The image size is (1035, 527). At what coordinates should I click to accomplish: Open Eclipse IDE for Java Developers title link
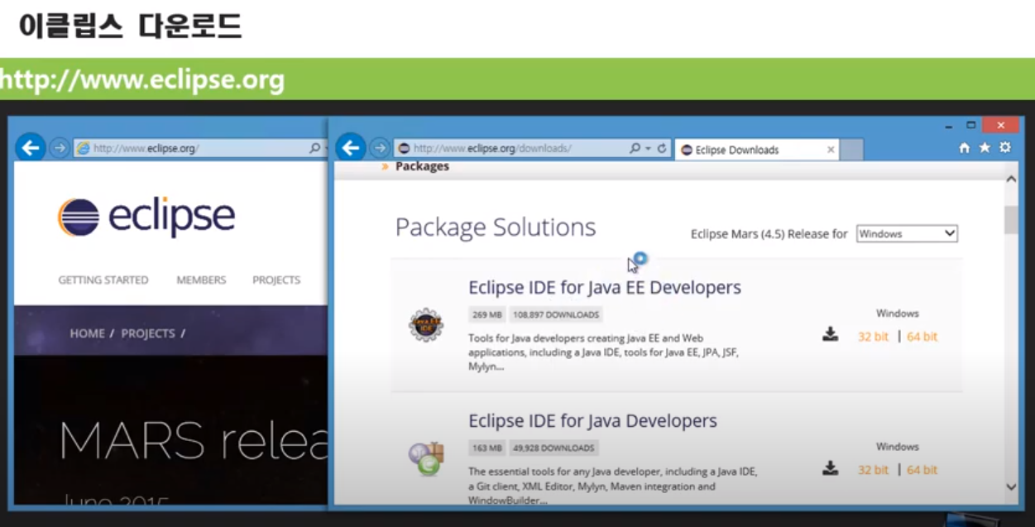pyautogui.click(x=592, y=420)
